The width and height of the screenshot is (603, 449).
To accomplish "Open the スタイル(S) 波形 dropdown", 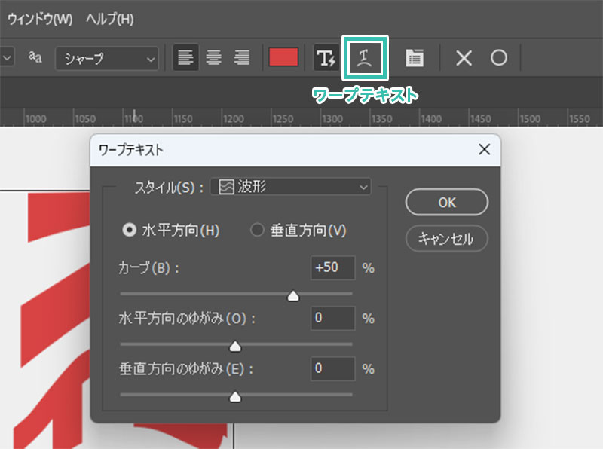I will (x=291, y=187).
